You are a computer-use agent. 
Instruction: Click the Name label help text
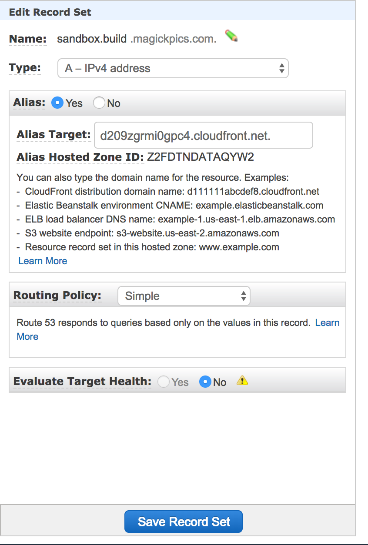28,39
